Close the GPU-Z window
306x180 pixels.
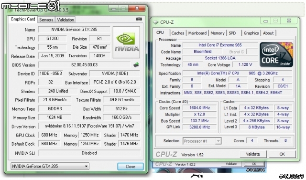(x=137, y=9)
